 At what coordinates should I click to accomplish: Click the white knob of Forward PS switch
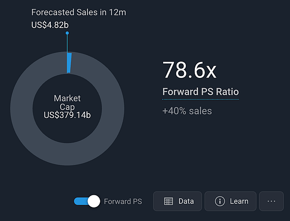pos(94,201)
